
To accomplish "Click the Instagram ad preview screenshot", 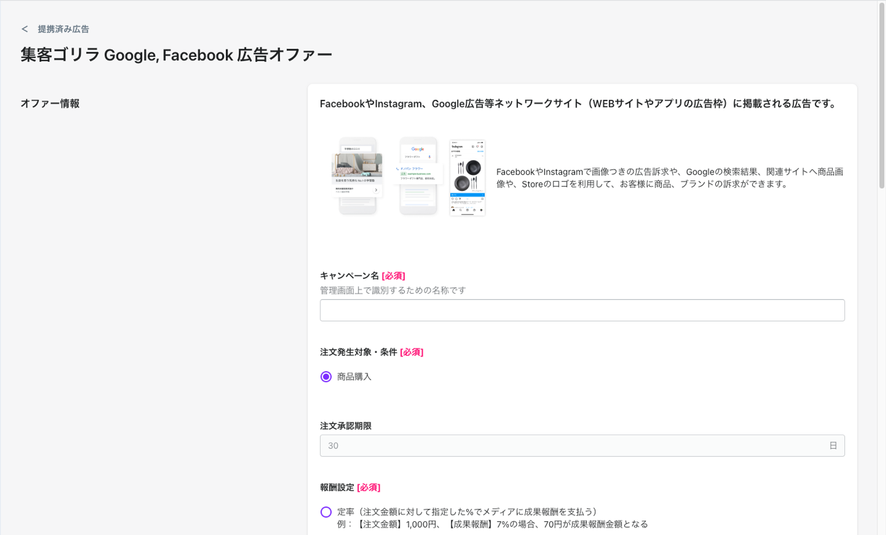I will 467,178.
